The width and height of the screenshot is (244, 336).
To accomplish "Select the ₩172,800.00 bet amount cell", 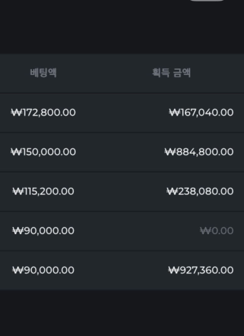I will [x=43, y=113].
